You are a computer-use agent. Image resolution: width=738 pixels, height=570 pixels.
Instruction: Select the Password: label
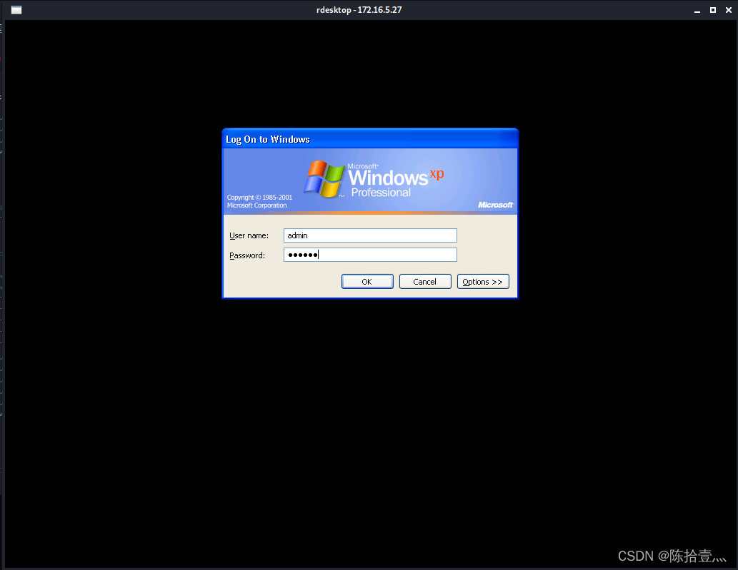coord(247,255)
